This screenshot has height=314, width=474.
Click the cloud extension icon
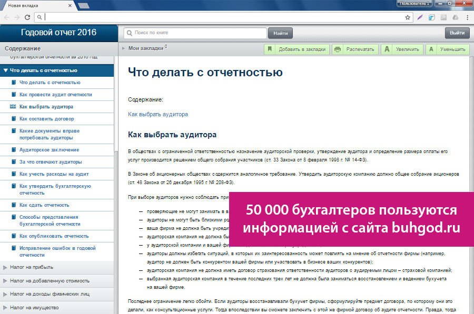pos(455,17)
